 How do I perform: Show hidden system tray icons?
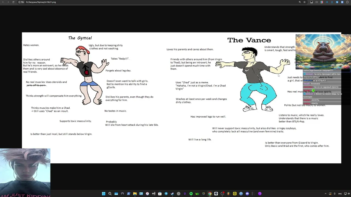coord(325,194)
